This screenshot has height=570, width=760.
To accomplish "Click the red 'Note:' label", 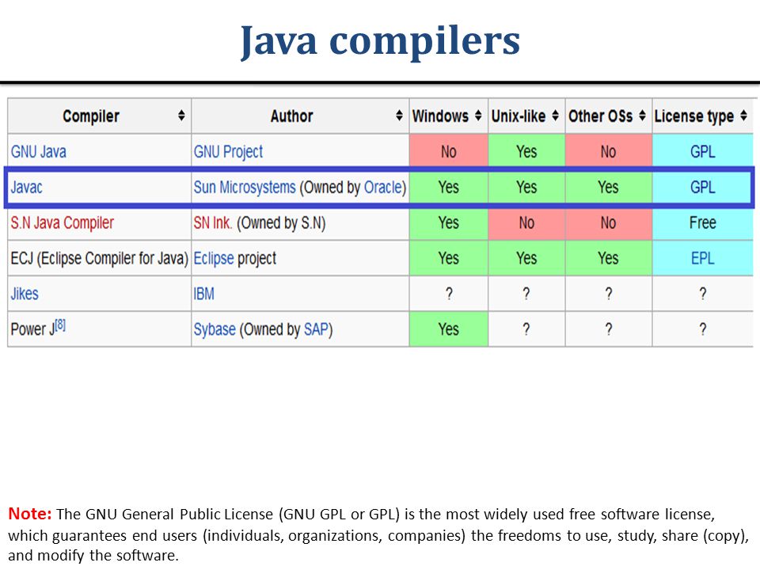I will pyautogui.click(x=30, y=514).
